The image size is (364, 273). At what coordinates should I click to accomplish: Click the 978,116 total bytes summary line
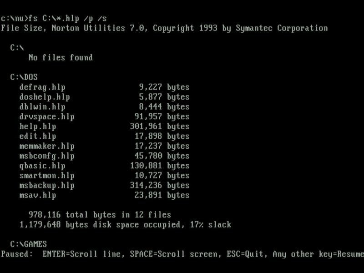(100, 215)
